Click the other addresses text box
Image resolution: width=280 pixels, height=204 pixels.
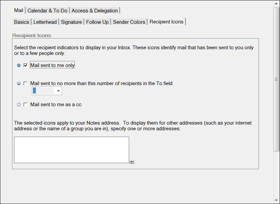[71, 150]
